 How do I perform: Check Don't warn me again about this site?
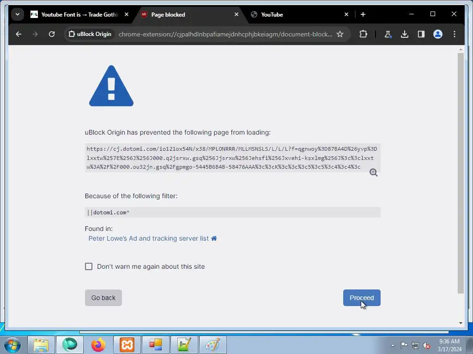pos(89,266)
